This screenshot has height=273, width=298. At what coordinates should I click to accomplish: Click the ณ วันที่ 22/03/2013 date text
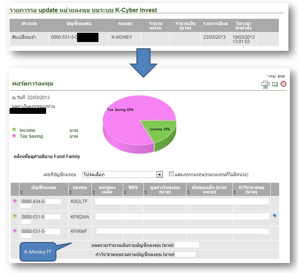pos(31,98)
